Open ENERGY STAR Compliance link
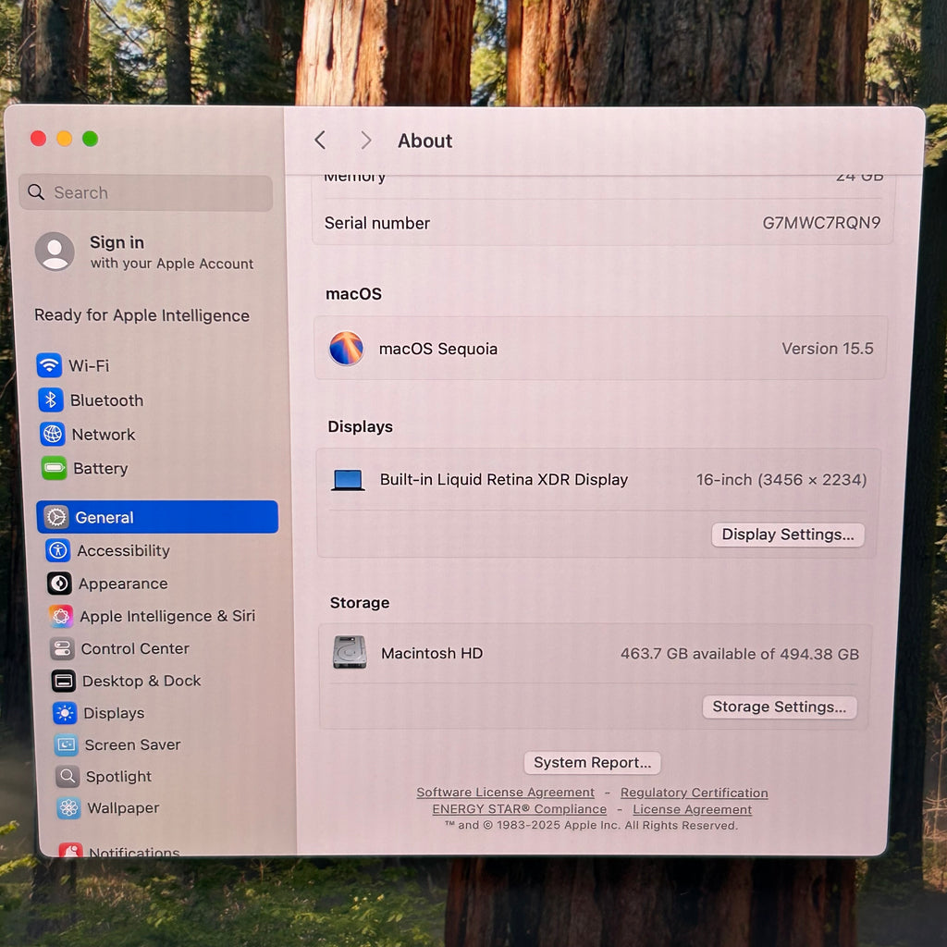947x947 pixels. (x=519, y=808)
